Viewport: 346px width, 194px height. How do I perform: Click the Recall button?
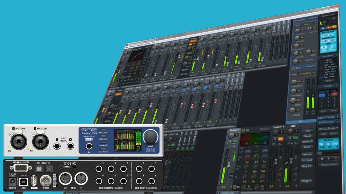click(307, 136)
